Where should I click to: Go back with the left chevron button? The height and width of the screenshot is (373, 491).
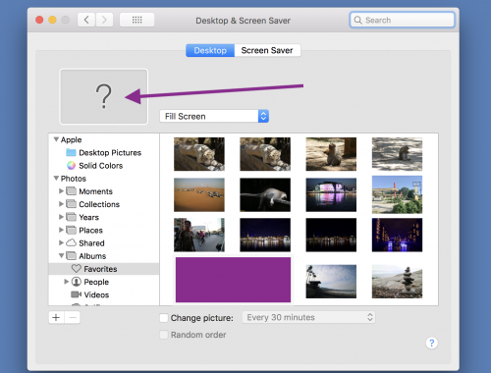pos(86,20)
